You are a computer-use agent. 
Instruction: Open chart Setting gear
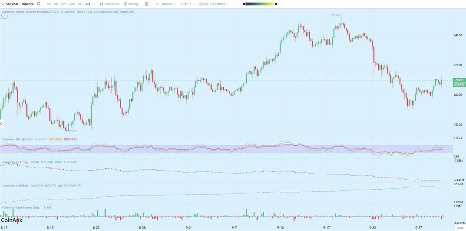coord(130,4)
